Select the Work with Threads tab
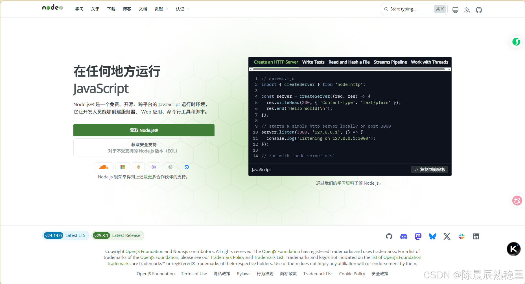This screenshot has height=284, width=525. click(429, 62)
